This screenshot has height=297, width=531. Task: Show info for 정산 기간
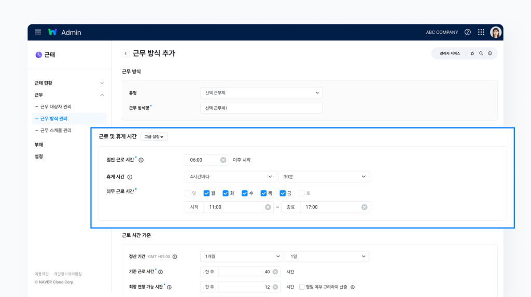pyautogui.click(x=175, y=257)
